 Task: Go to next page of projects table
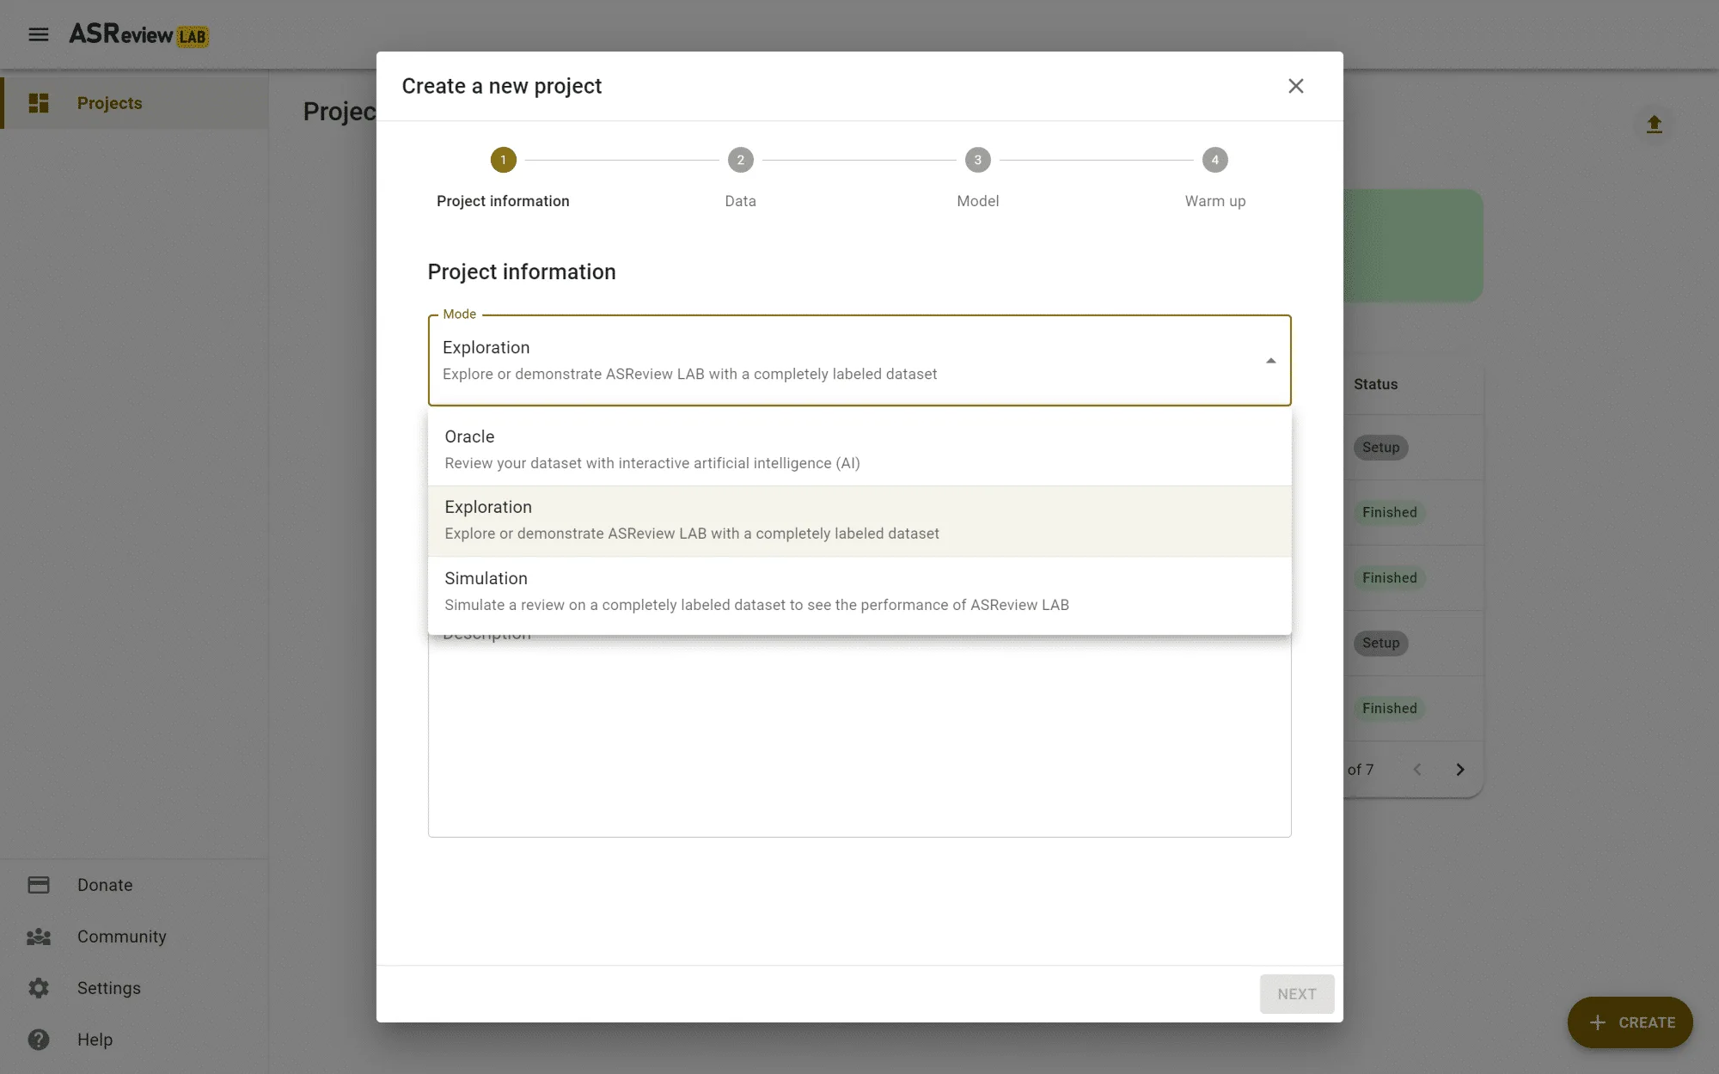coord(1460,770)
